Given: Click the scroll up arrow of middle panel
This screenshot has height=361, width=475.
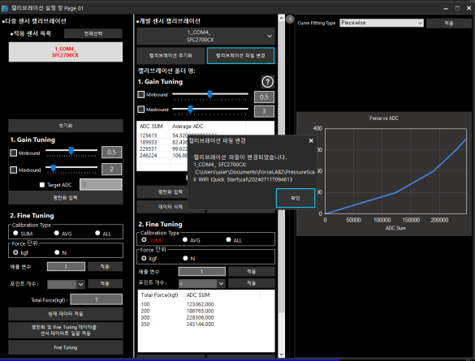Looking at the screenshot, I should coord(281,19).
